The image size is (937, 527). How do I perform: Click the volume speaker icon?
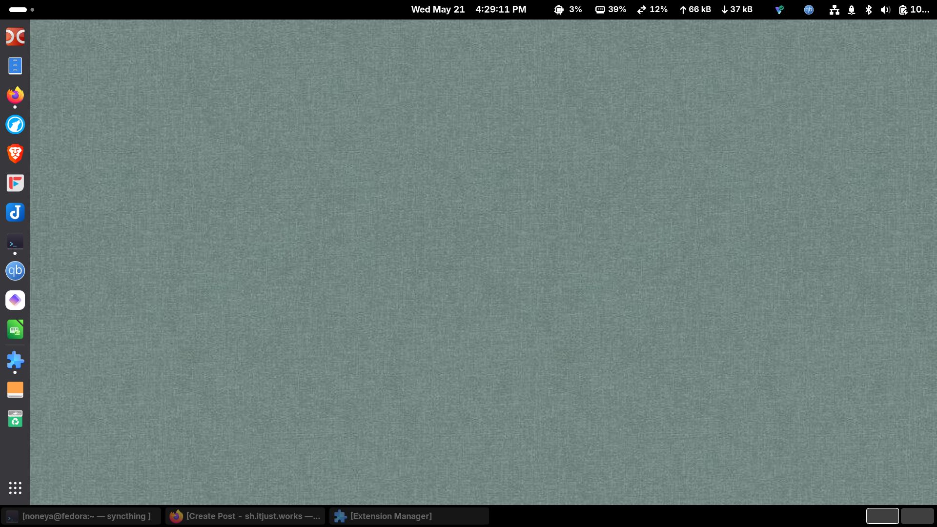pyautogui.click(x=885, y=10)
